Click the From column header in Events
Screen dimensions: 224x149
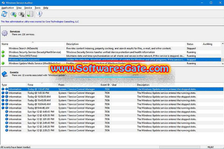(79, 85)
